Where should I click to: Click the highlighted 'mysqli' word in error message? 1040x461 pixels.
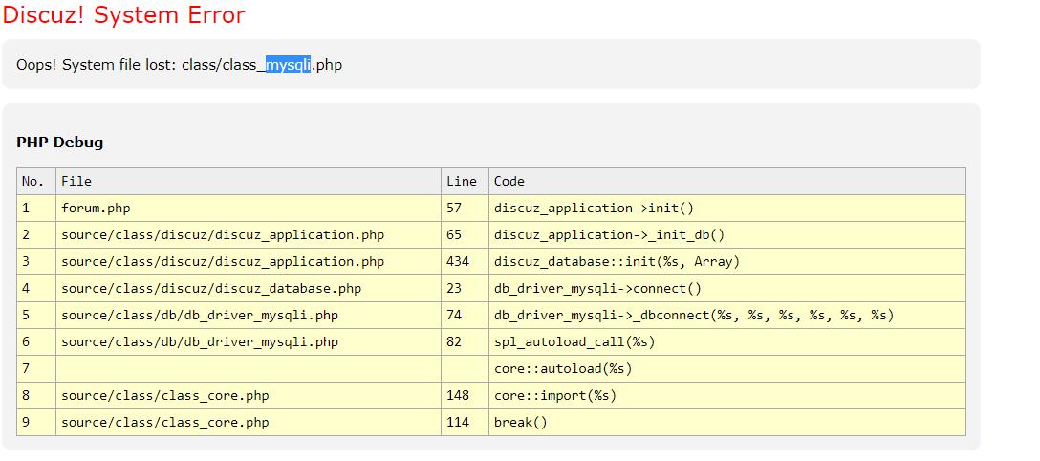click(x=288, y=64)
